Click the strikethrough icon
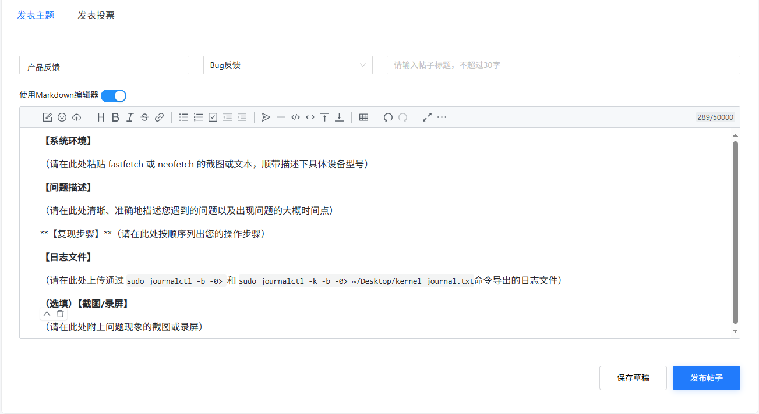759x414 pixels. pyautogui.click(x=144, y=117)
